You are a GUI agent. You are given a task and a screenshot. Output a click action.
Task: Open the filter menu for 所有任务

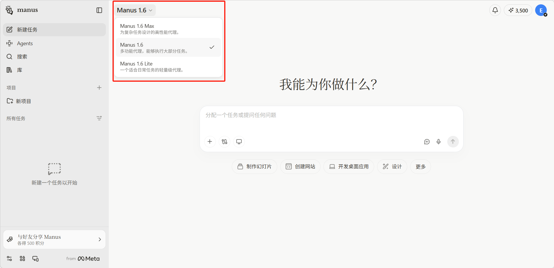coord(99,118)
